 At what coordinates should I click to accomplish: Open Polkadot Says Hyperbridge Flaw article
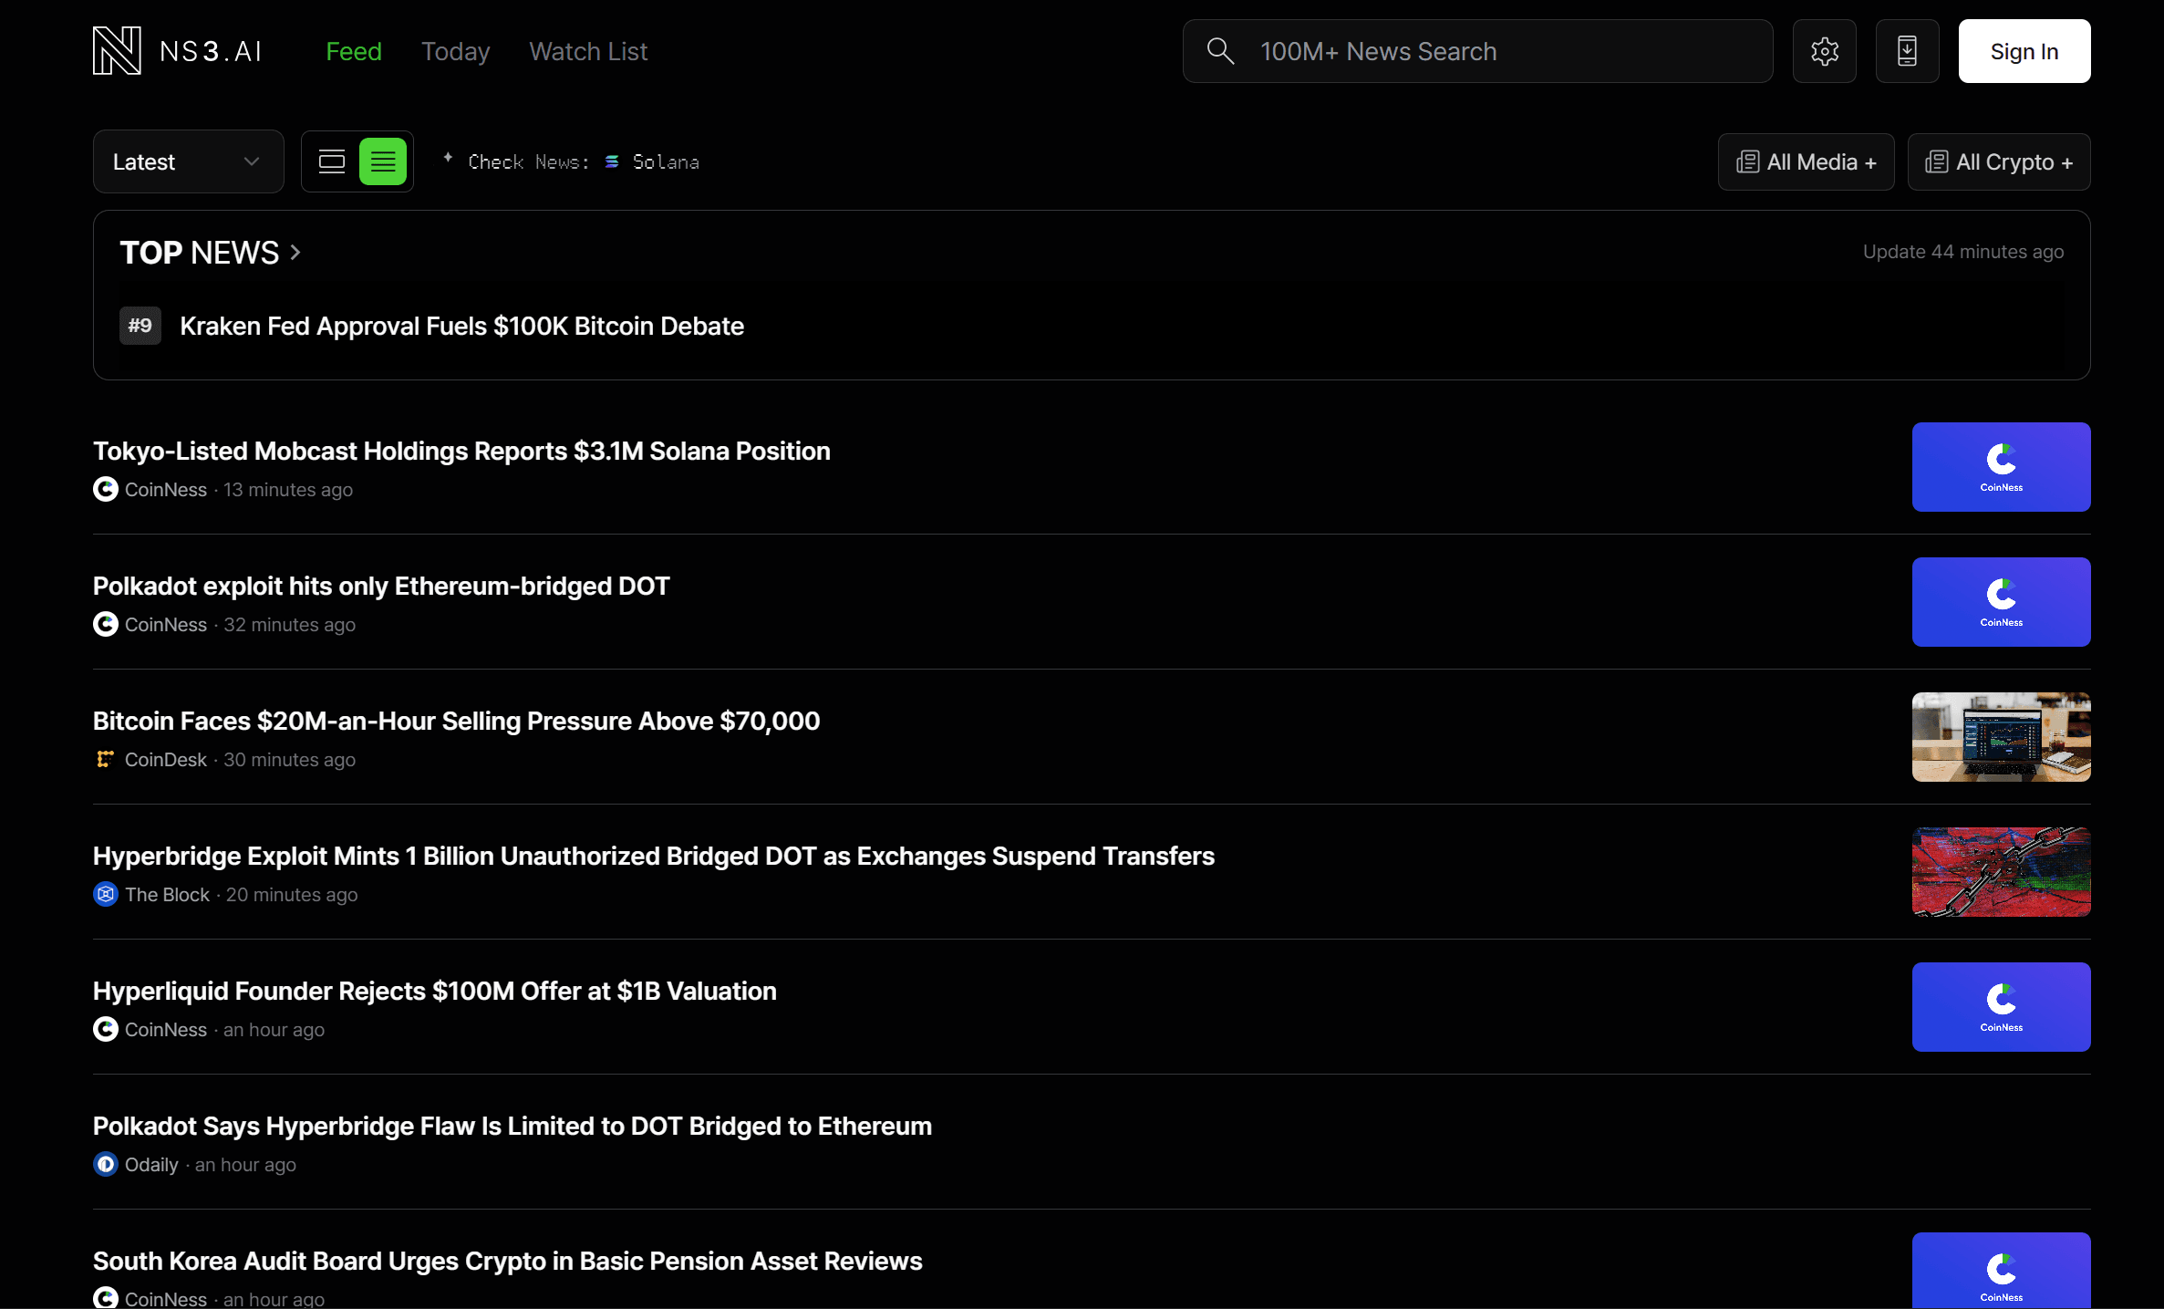(x=513, y=1126)
